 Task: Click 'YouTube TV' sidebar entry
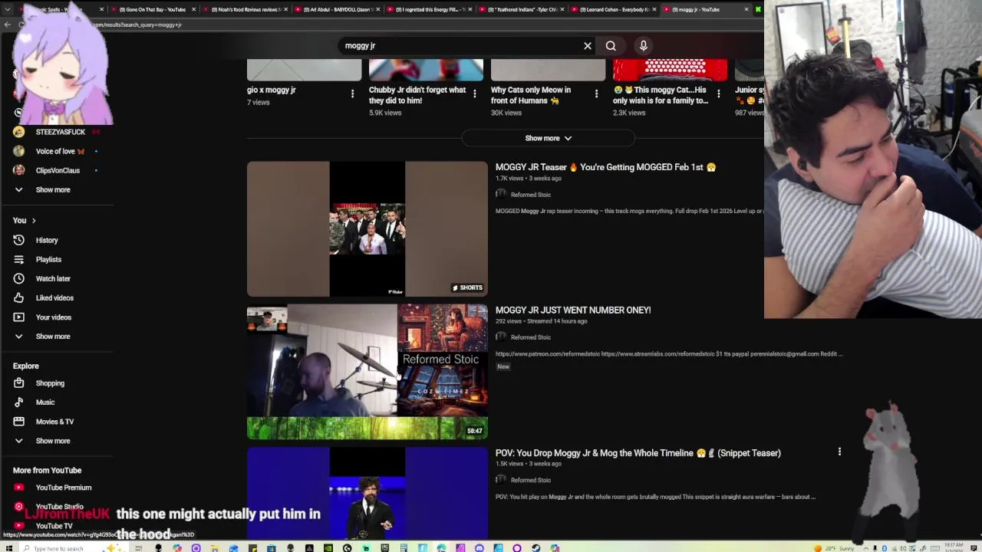tap(54, 525)
